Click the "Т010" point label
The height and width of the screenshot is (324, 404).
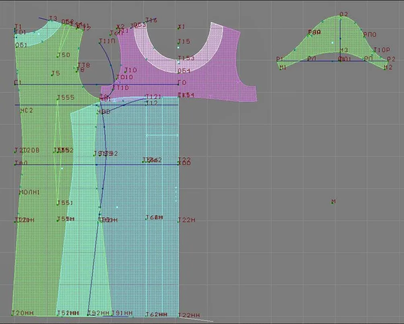pyautogui.click(x=125, y=77)
